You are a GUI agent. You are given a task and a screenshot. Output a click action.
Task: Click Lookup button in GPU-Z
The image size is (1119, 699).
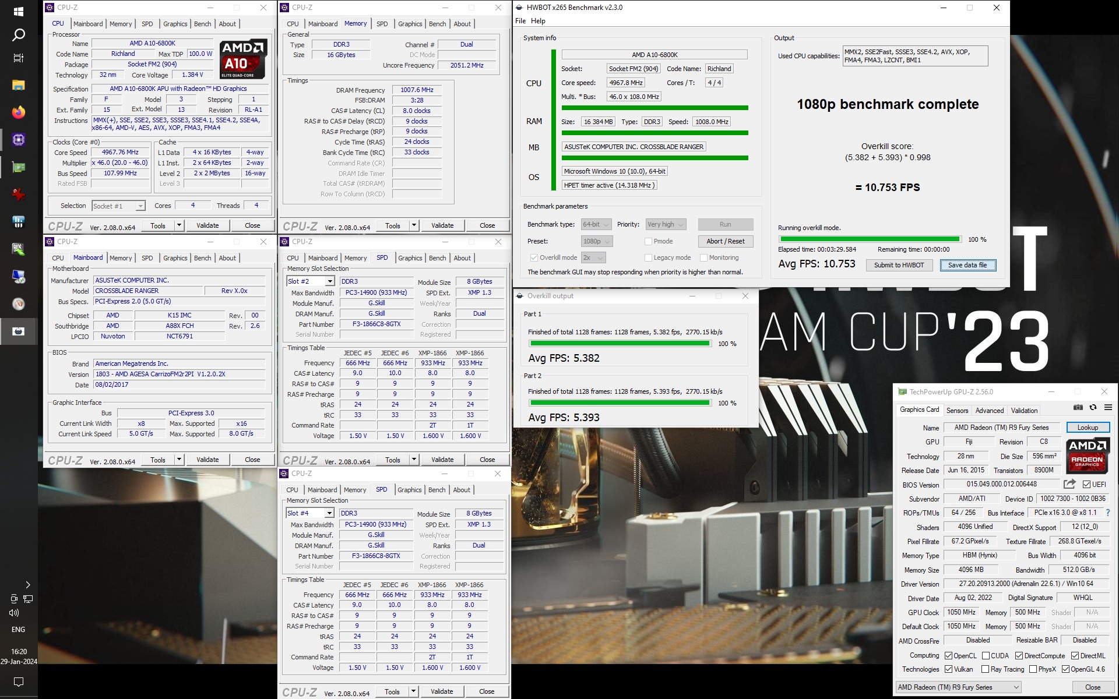[x=1088, y=428]
